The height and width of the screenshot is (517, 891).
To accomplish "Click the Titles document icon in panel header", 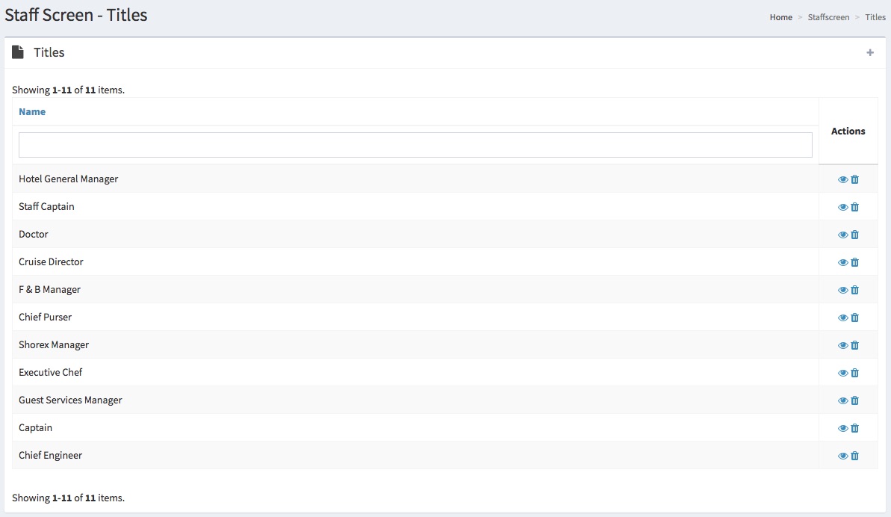I will 18,52.
